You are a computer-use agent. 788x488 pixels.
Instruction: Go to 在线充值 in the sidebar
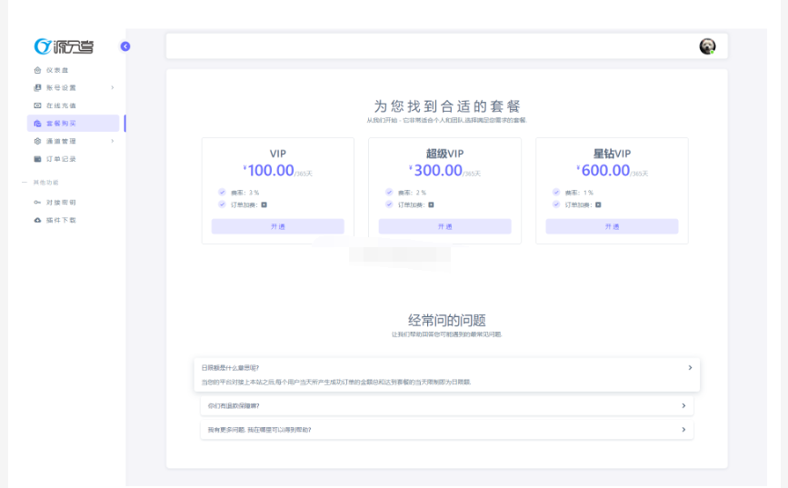[74, 105]
